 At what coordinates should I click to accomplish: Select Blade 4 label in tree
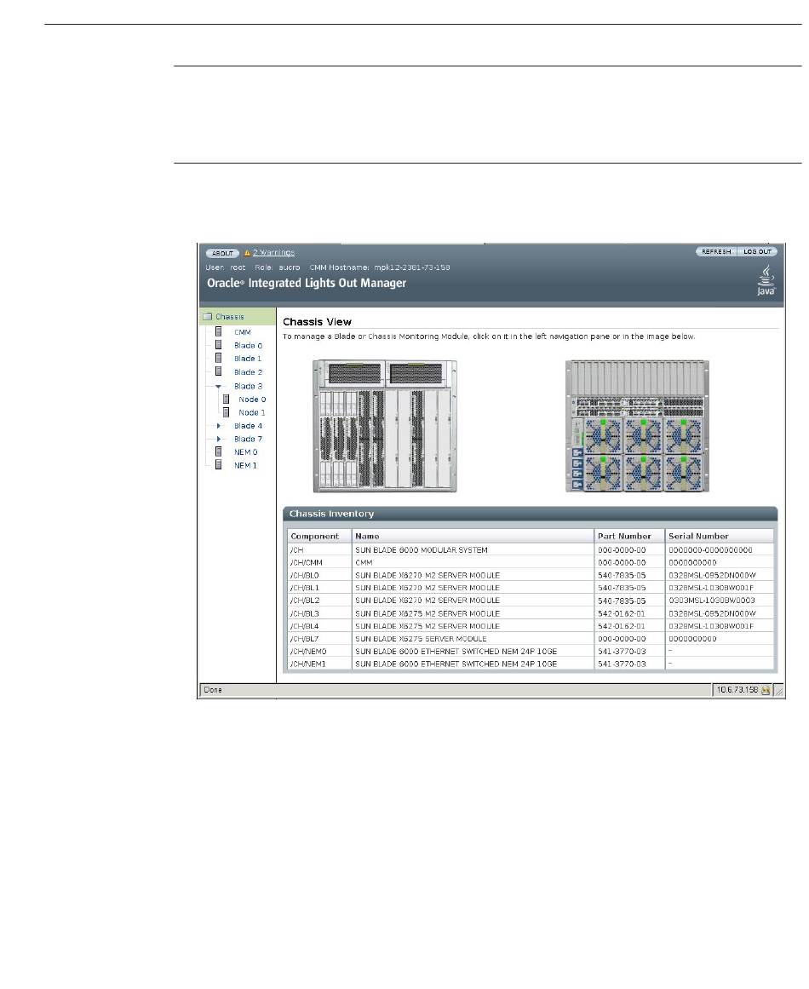coord(248,426)
